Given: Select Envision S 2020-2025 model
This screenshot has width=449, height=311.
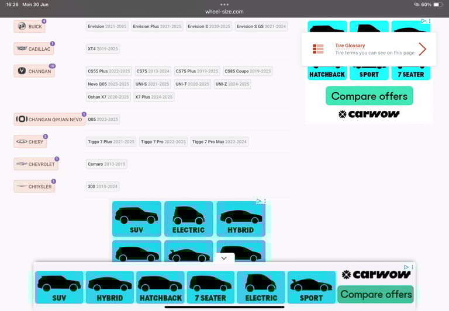Looking at the screenshot, I should tap(209, 26).
